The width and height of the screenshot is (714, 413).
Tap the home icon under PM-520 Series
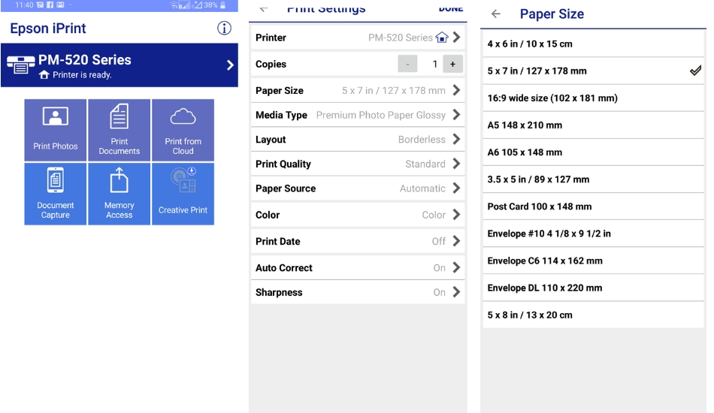pyautogui.click(x=44, y=74)
